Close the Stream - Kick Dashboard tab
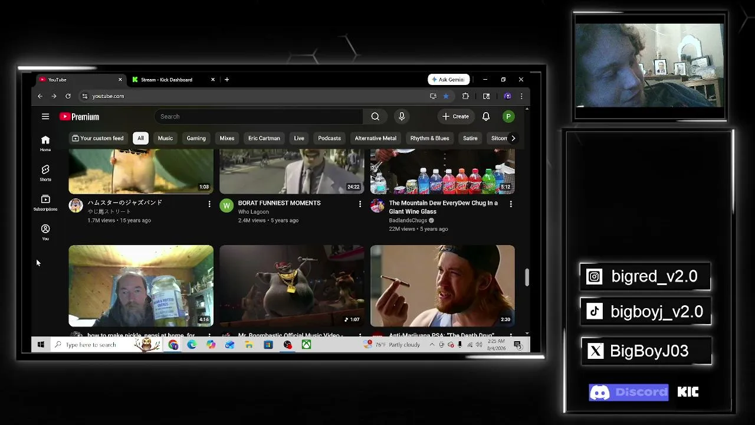 click(x=213, y=80)
